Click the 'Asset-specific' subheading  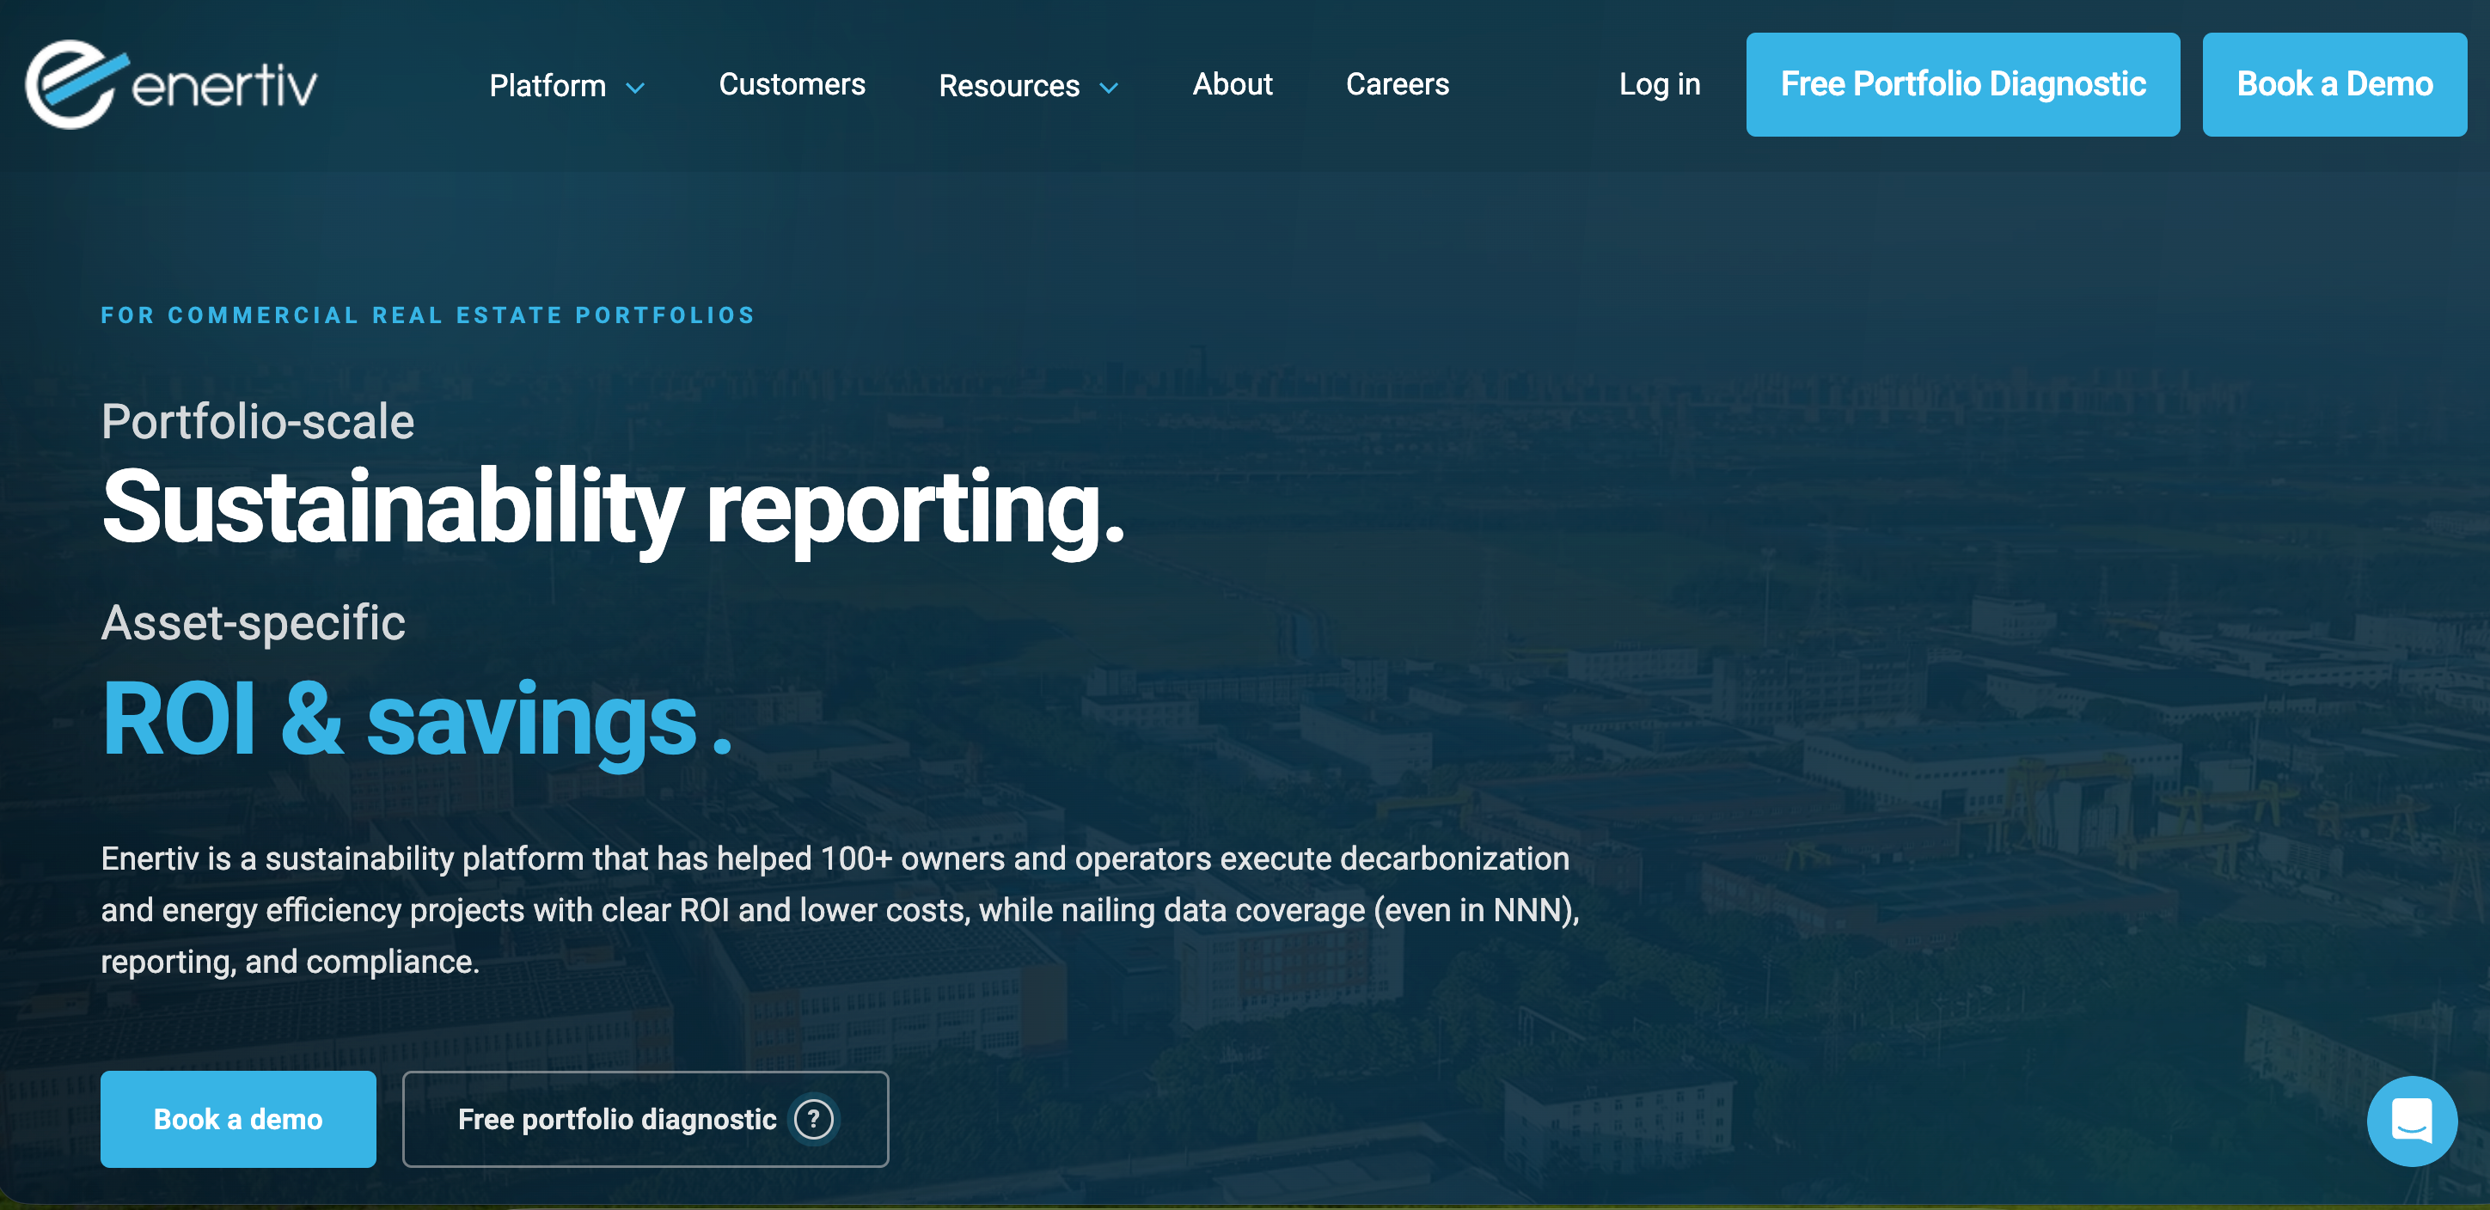coord(254,623)
